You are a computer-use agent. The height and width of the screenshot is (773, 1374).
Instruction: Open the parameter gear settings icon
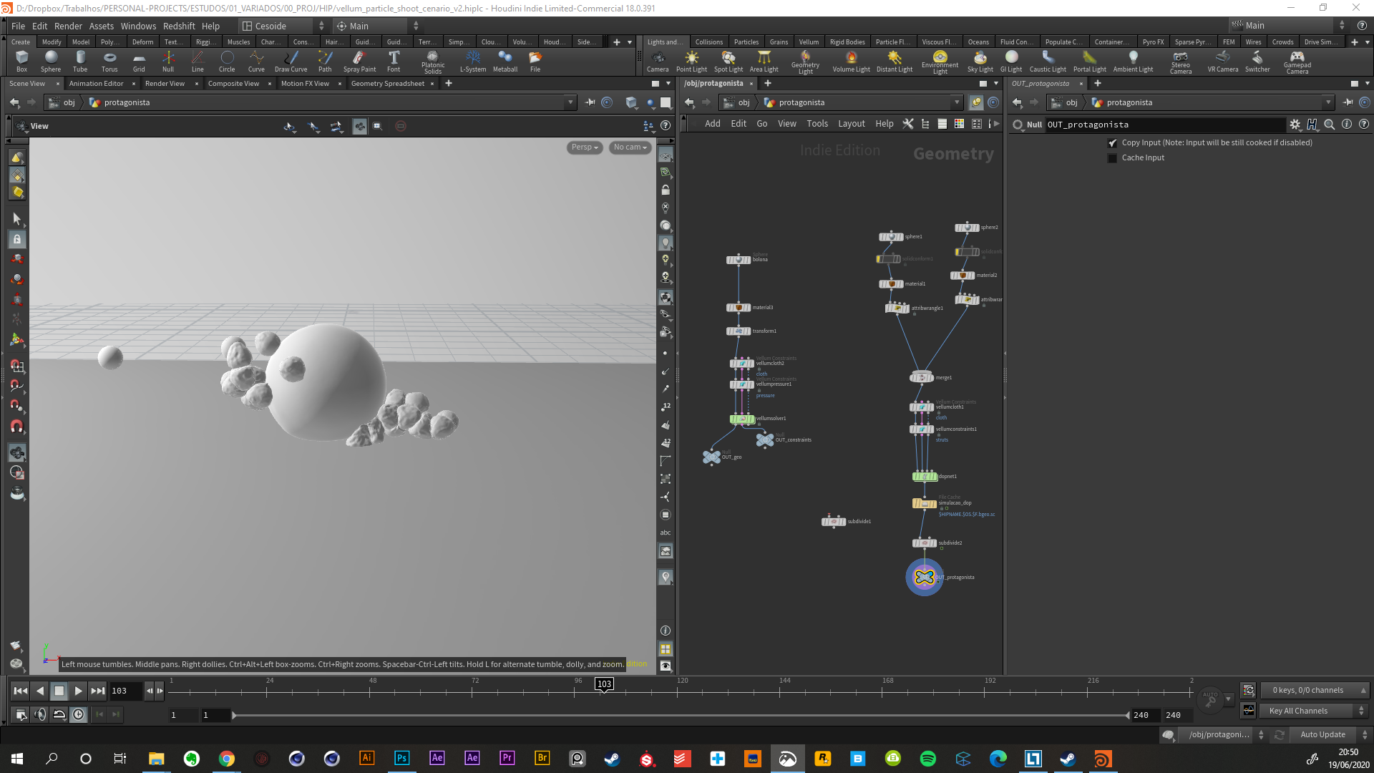1295,125
